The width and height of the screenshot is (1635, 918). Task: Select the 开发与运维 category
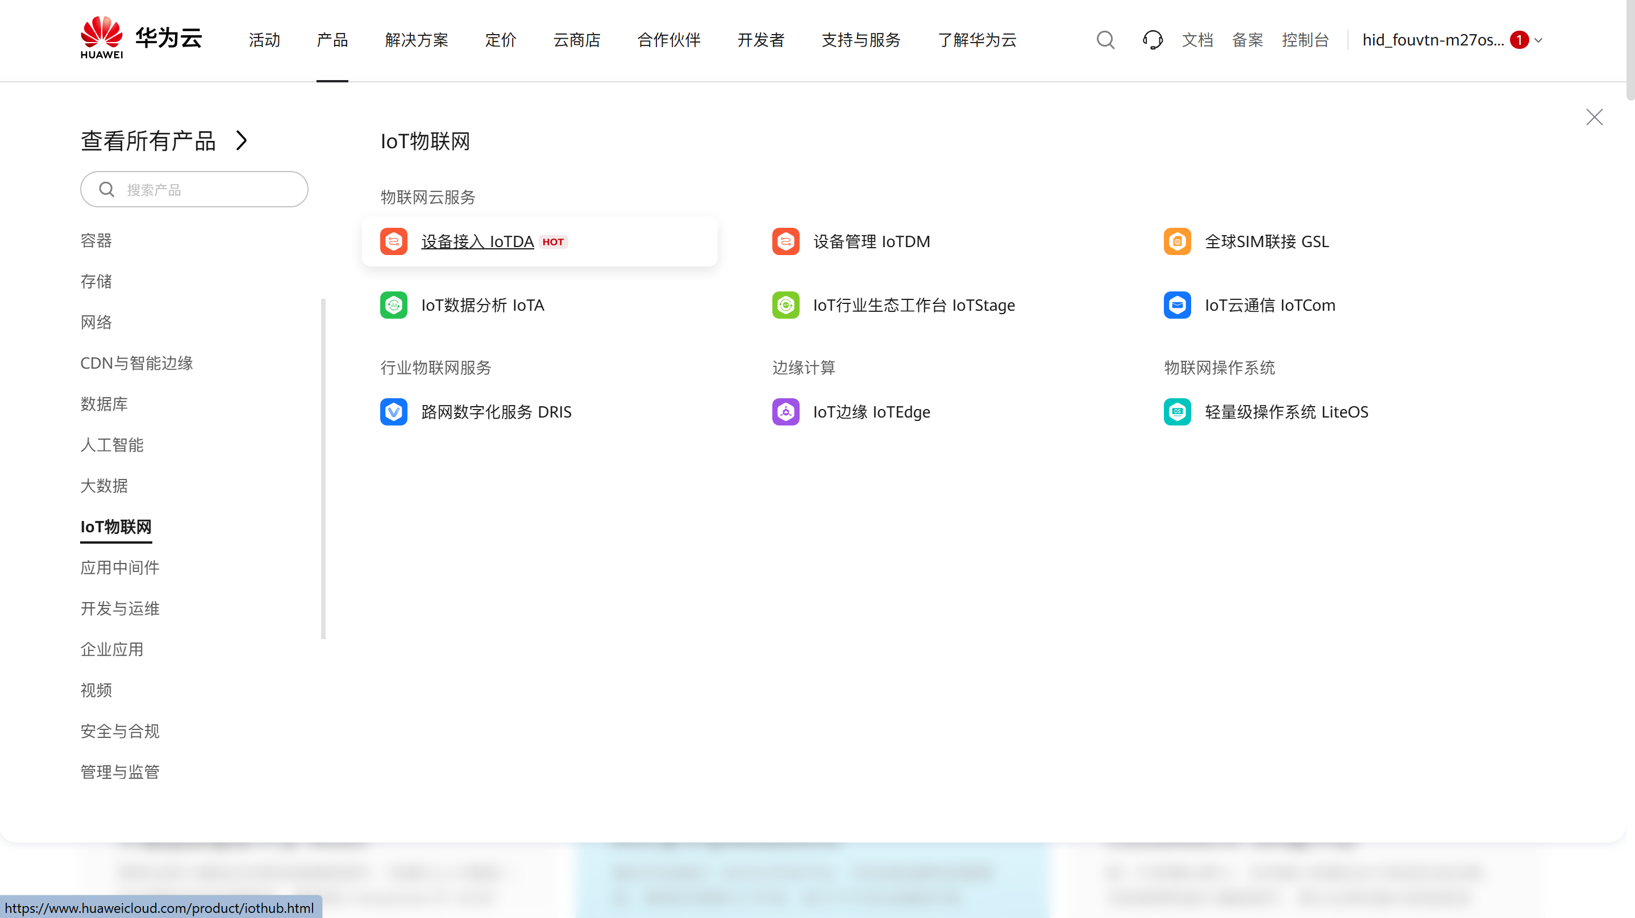point(120,608)
